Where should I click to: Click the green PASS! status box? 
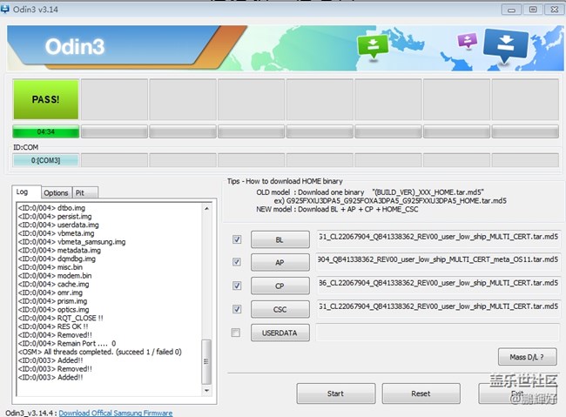pyautogui.click(x=45, y=100)
